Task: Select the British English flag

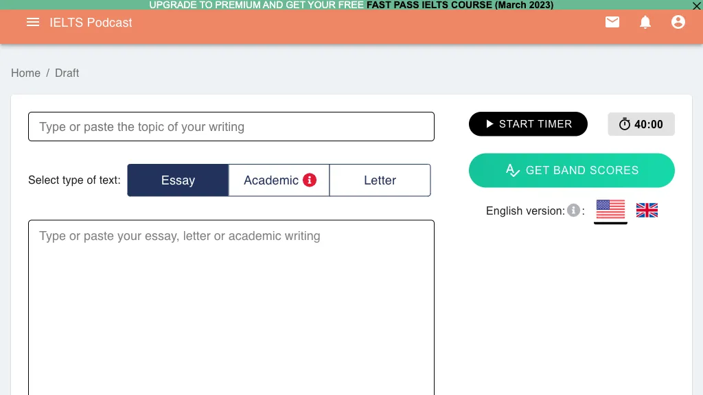Action: (x=647, y=211)
